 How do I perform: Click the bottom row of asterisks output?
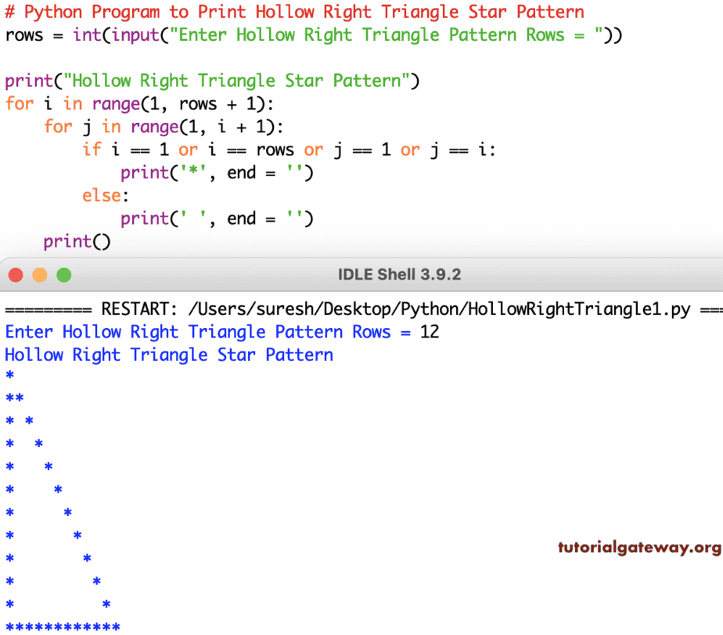coord(63,626)
